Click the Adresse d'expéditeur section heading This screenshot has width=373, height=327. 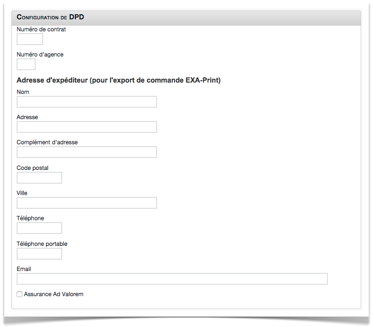pyautogui.click(x=119, y=80)
